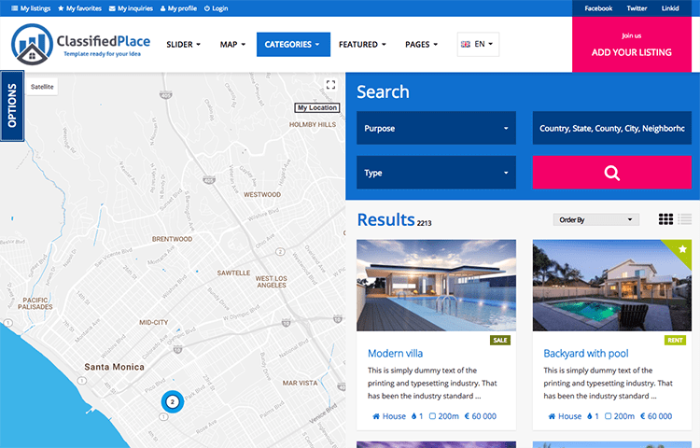Open the CATEGORIES menu

pos(293,45)
